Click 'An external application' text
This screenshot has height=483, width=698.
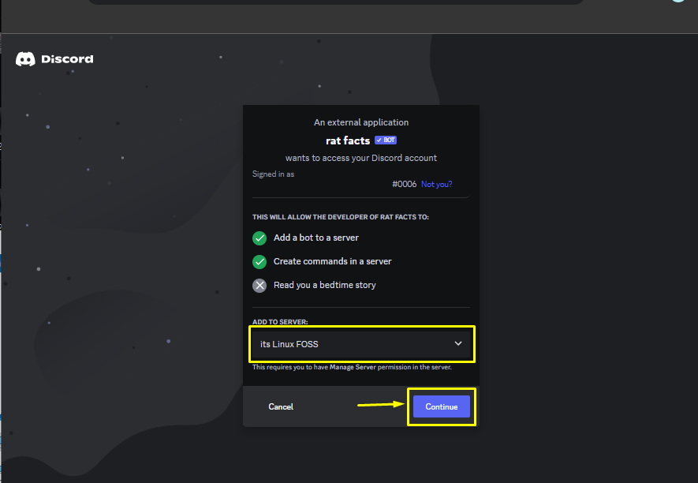361,122
